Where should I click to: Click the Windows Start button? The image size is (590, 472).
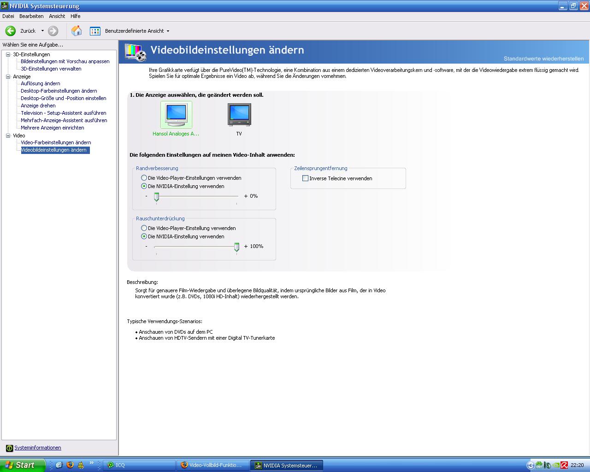23,465
